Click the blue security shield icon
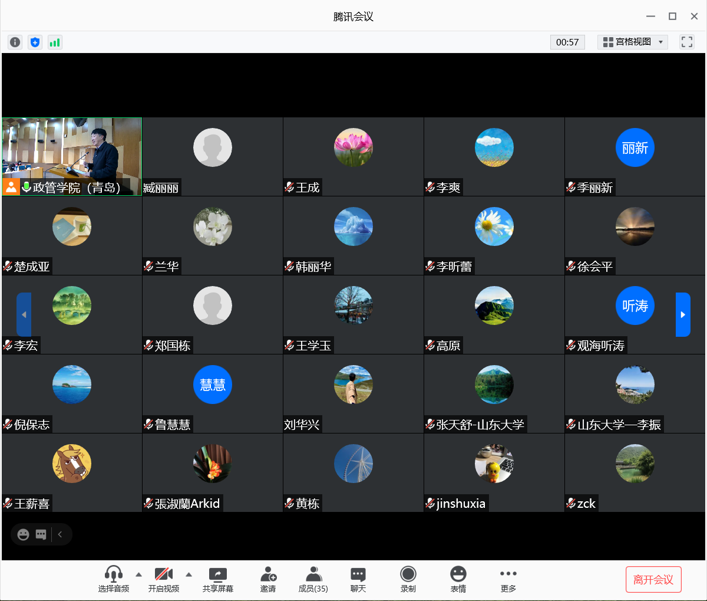The width and height of the screenshot is (707, 601). point(35,42)
